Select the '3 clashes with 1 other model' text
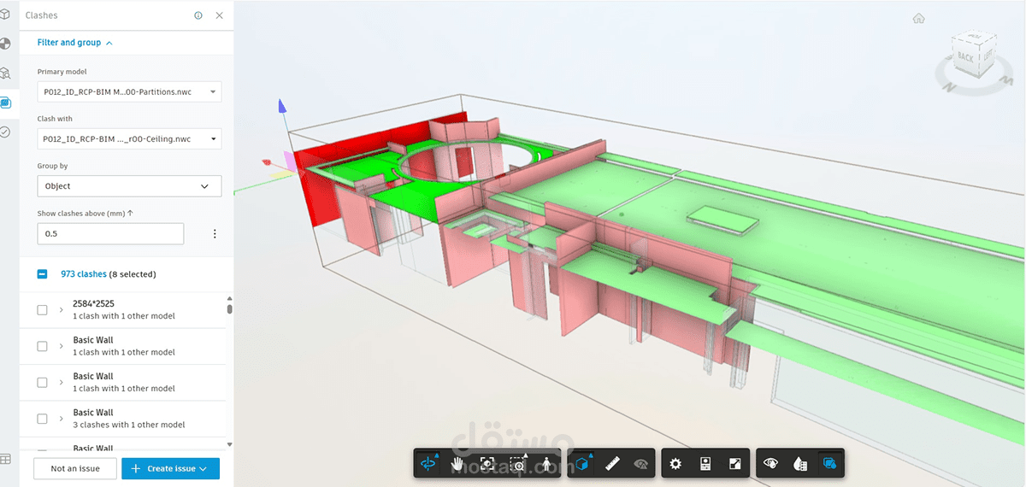The width and height of the screenshot is (1026, 487). tap(129, 425)
